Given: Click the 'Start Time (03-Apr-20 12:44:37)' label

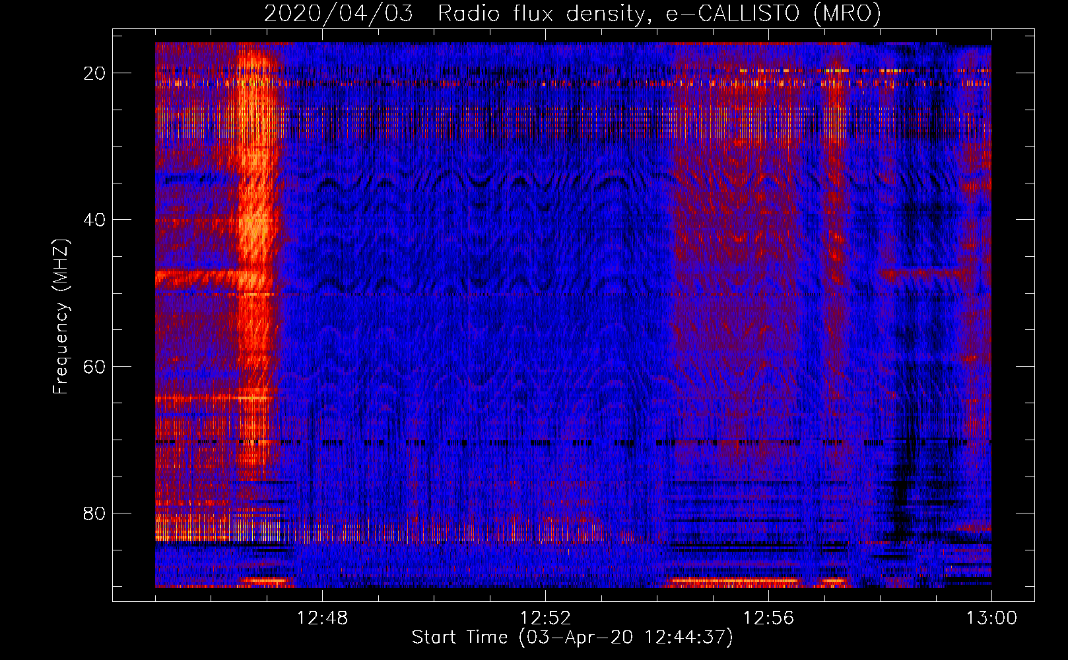Looking at the screenshot, I should tap(572, 638).
